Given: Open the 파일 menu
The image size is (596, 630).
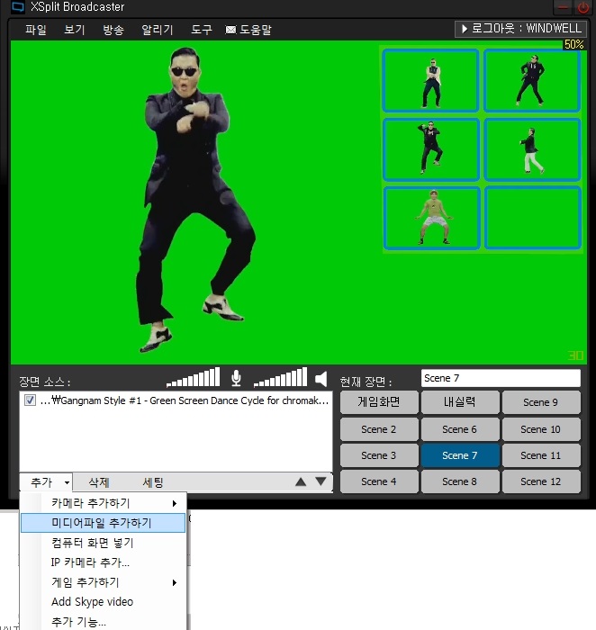Looking at the screenshot, I should [35, 30].
